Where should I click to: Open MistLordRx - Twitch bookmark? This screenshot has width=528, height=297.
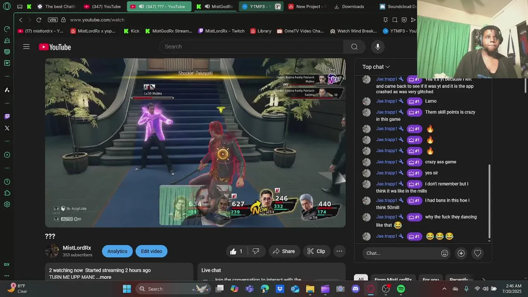coord(222,31)
